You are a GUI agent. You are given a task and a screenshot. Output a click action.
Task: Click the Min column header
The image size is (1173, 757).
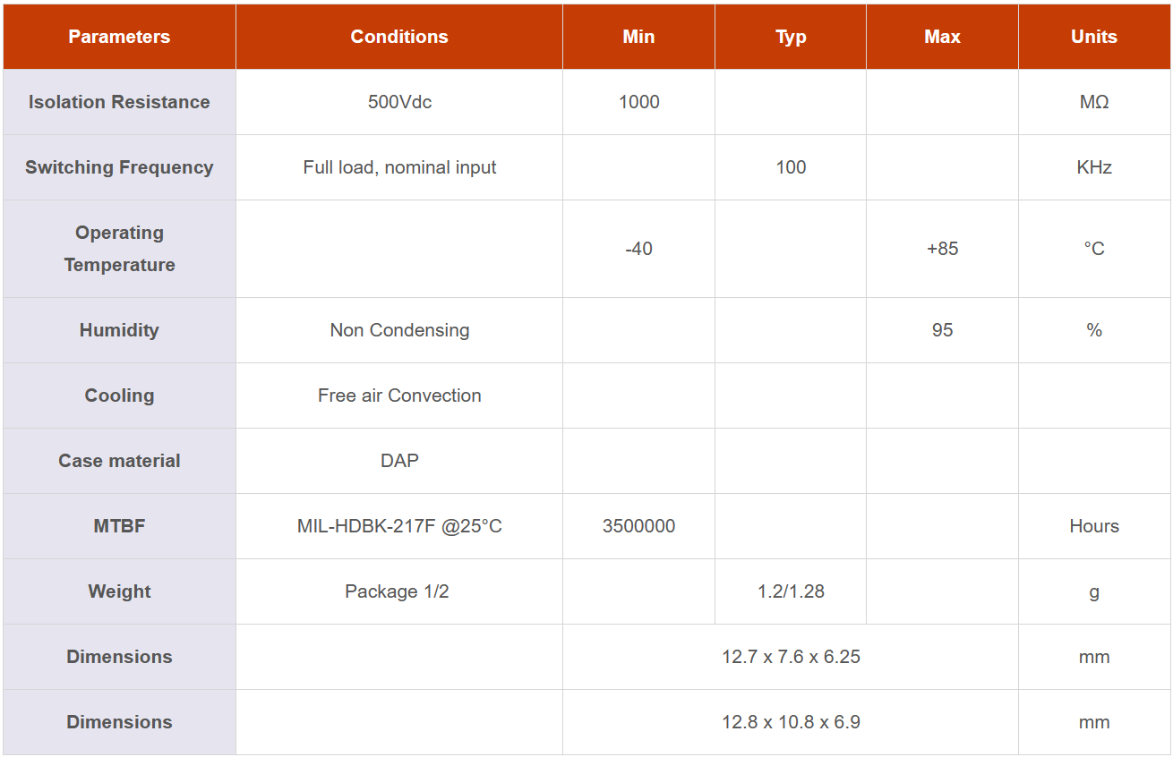pyautogui.click(x=638, y=37)
